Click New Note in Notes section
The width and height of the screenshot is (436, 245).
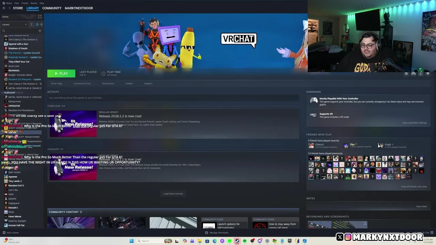click(x=421, y=207)
